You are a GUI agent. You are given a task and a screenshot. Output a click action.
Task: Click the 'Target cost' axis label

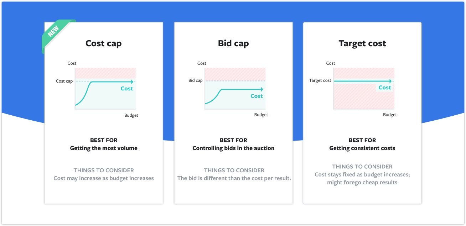pyautogui.click(x=320, y=80)
